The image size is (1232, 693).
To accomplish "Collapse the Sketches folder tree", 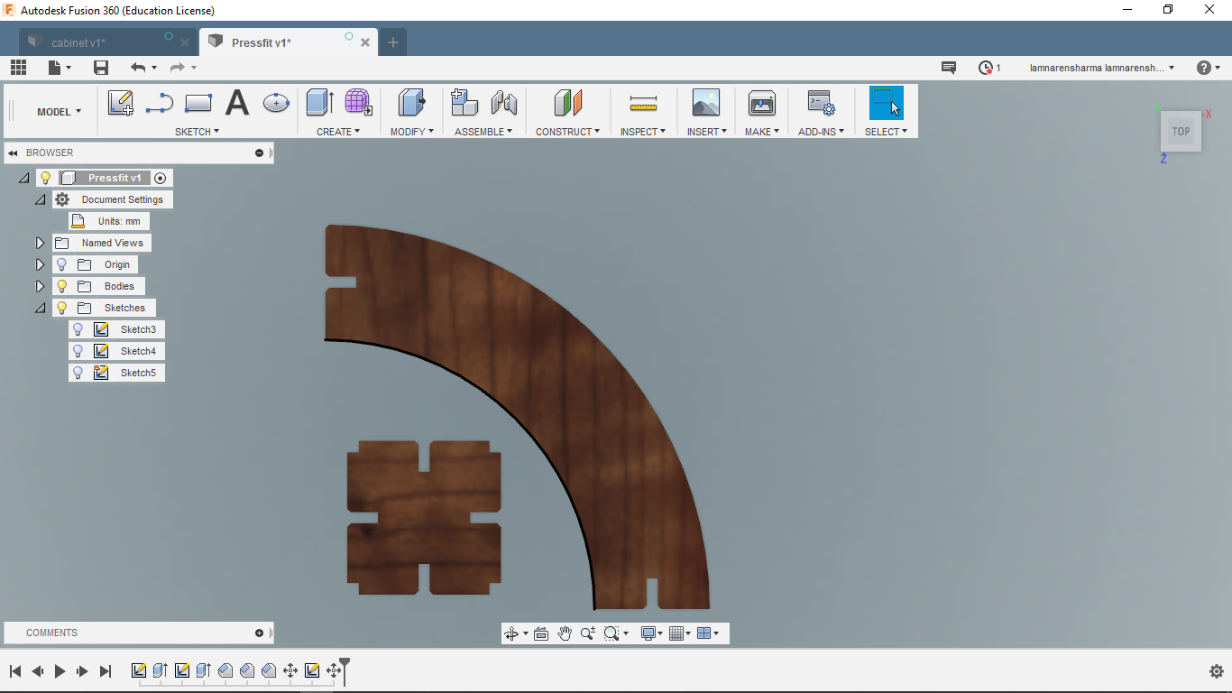I will 40,308.
